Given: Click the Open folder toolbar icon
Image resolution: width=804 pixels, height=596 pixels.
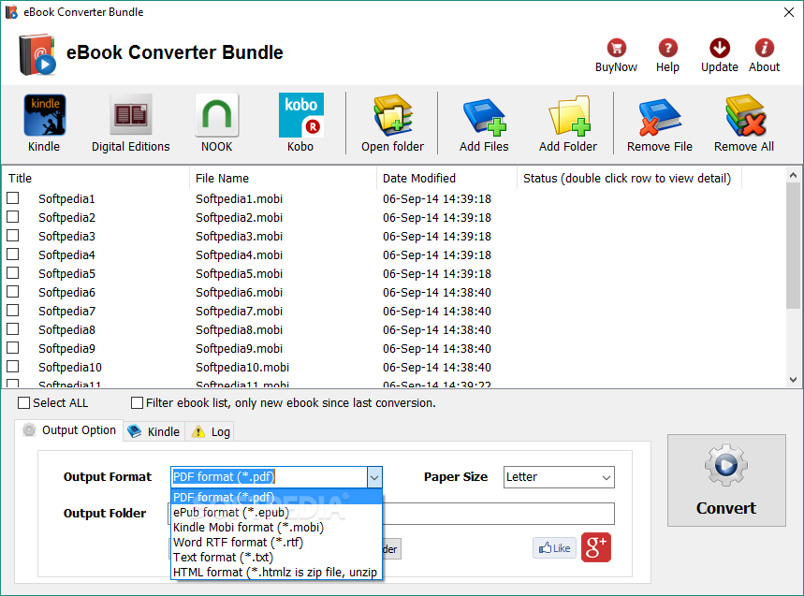Looking at the screenshot, I should [392, 123].
